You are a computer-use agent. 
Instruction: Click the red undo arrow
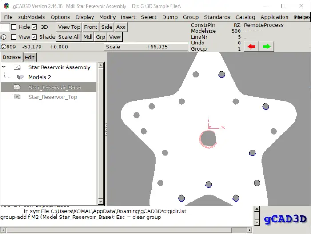(x=251, y=47)
